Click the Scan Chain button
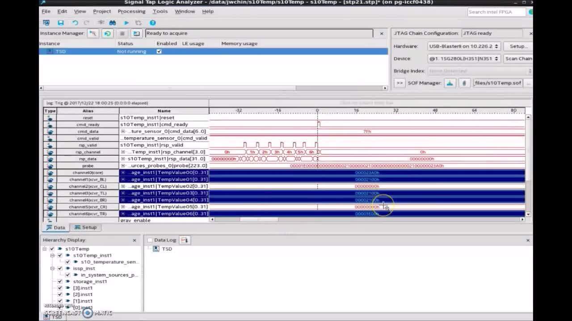The width and height of the screenshot is (572, 321). [x=518, y=58]
